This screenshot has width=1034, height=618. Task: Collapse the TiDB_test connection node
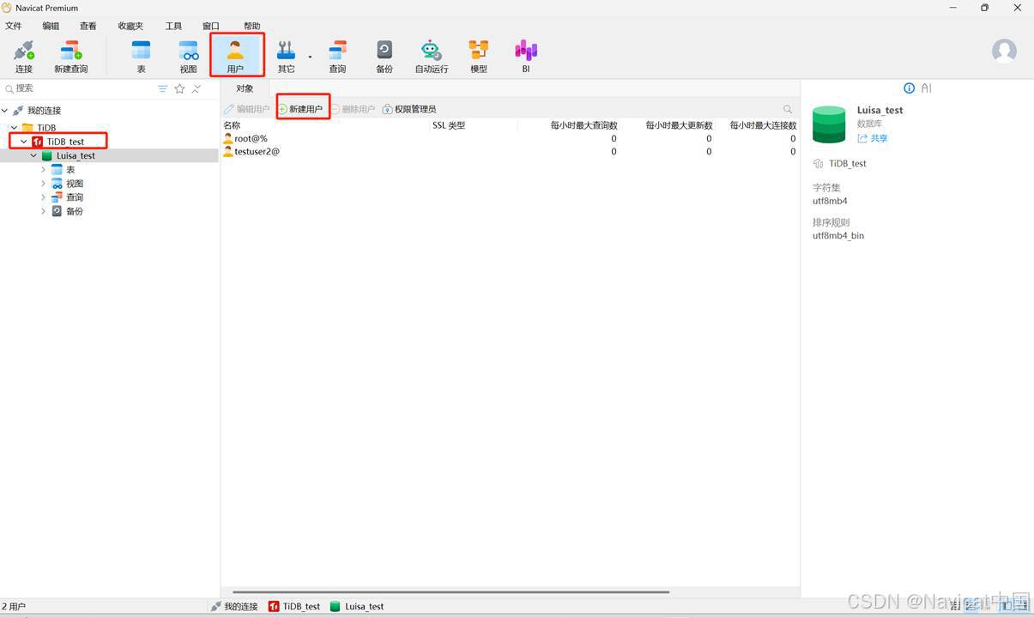[24, 142]
